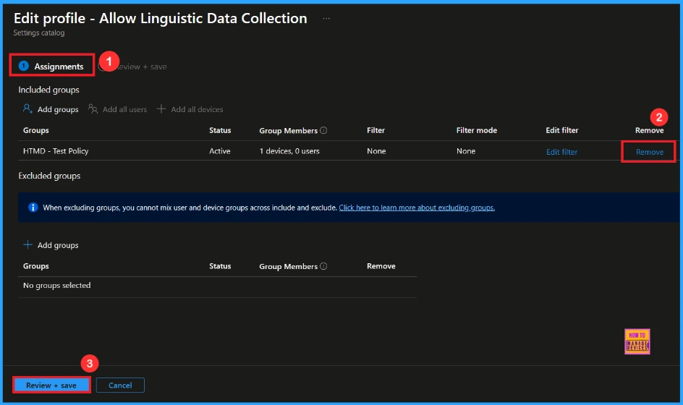The height and width of the screenshot is (405, 683).
Task: Open the learn more about excluding groups link
Action: (417, 208)
